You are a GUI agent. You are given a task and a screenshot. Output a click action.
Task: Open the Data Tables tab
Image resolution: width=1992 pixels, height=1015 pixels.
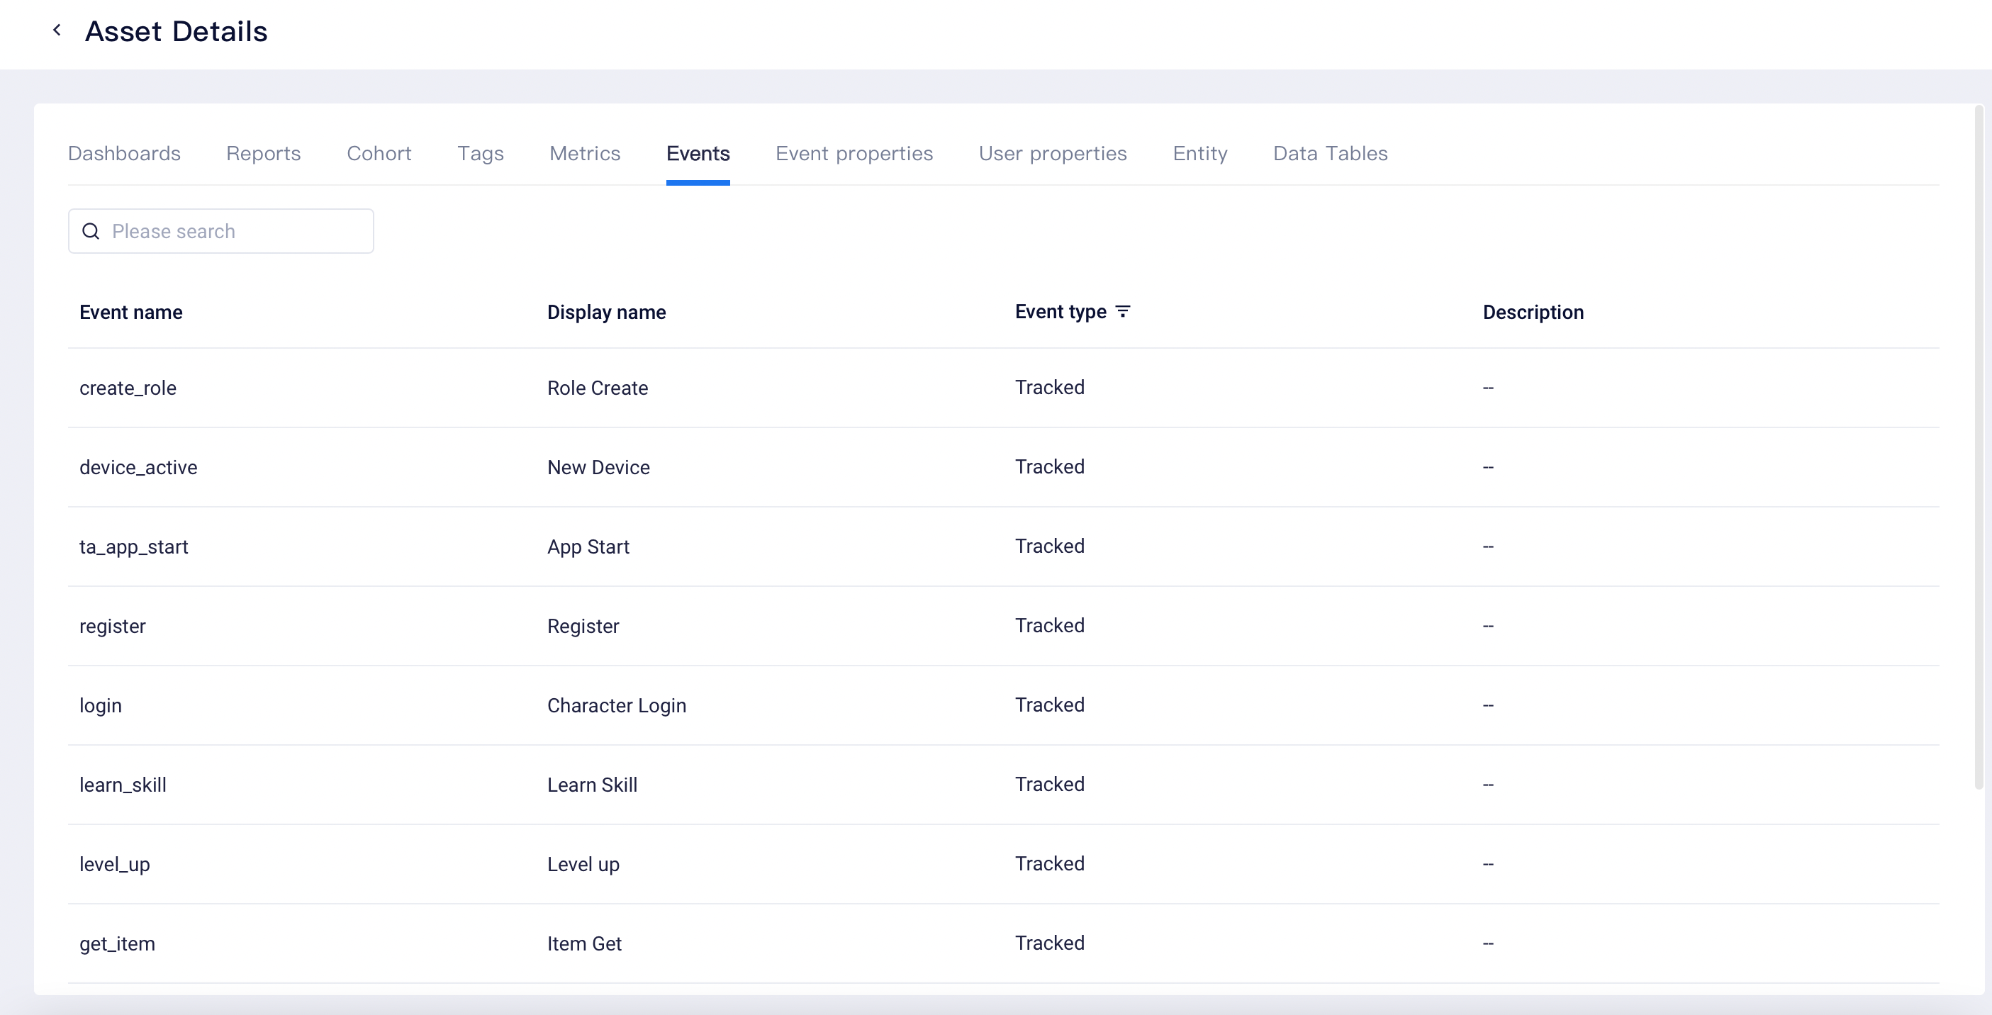pyautogui.click(x=1331, y=153)
